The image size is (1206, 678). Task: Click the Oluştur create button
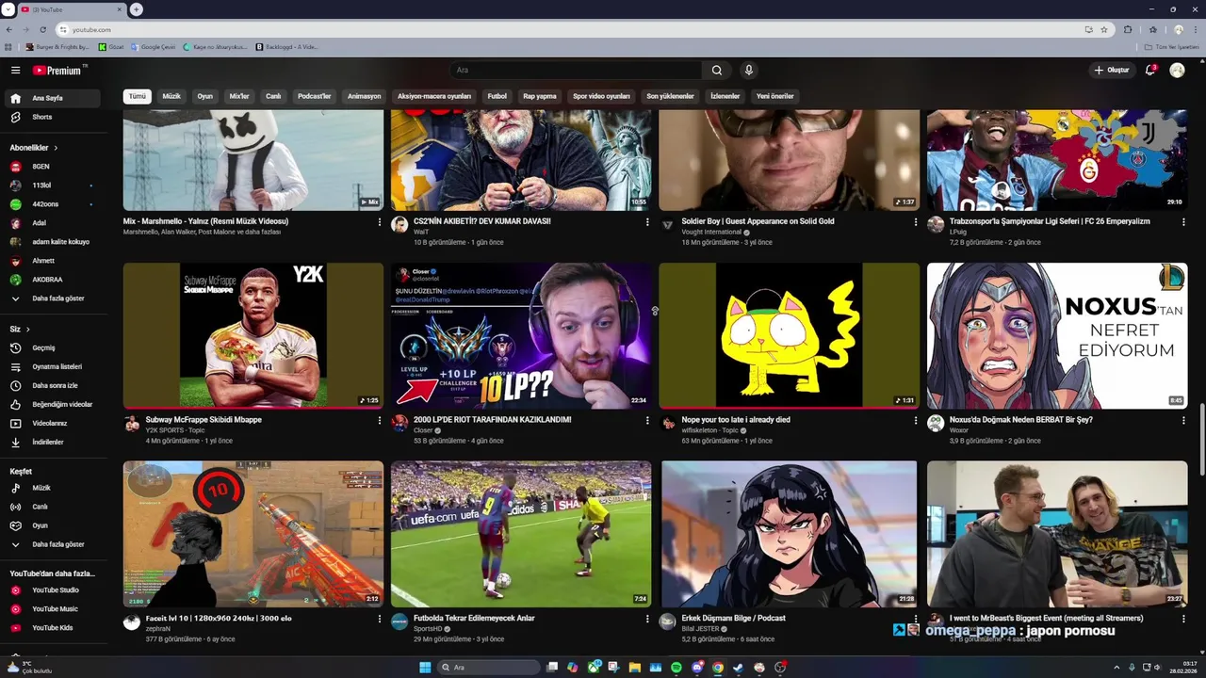[x=1112, y=71]
